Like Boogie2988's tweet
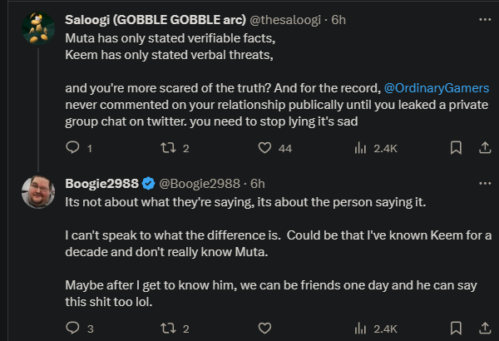499x341 pixels. click(265, 328)
